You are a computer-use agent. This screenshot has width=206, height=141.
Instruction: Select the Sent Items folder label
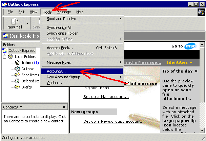pyautogui.click(x=30, y=75)
